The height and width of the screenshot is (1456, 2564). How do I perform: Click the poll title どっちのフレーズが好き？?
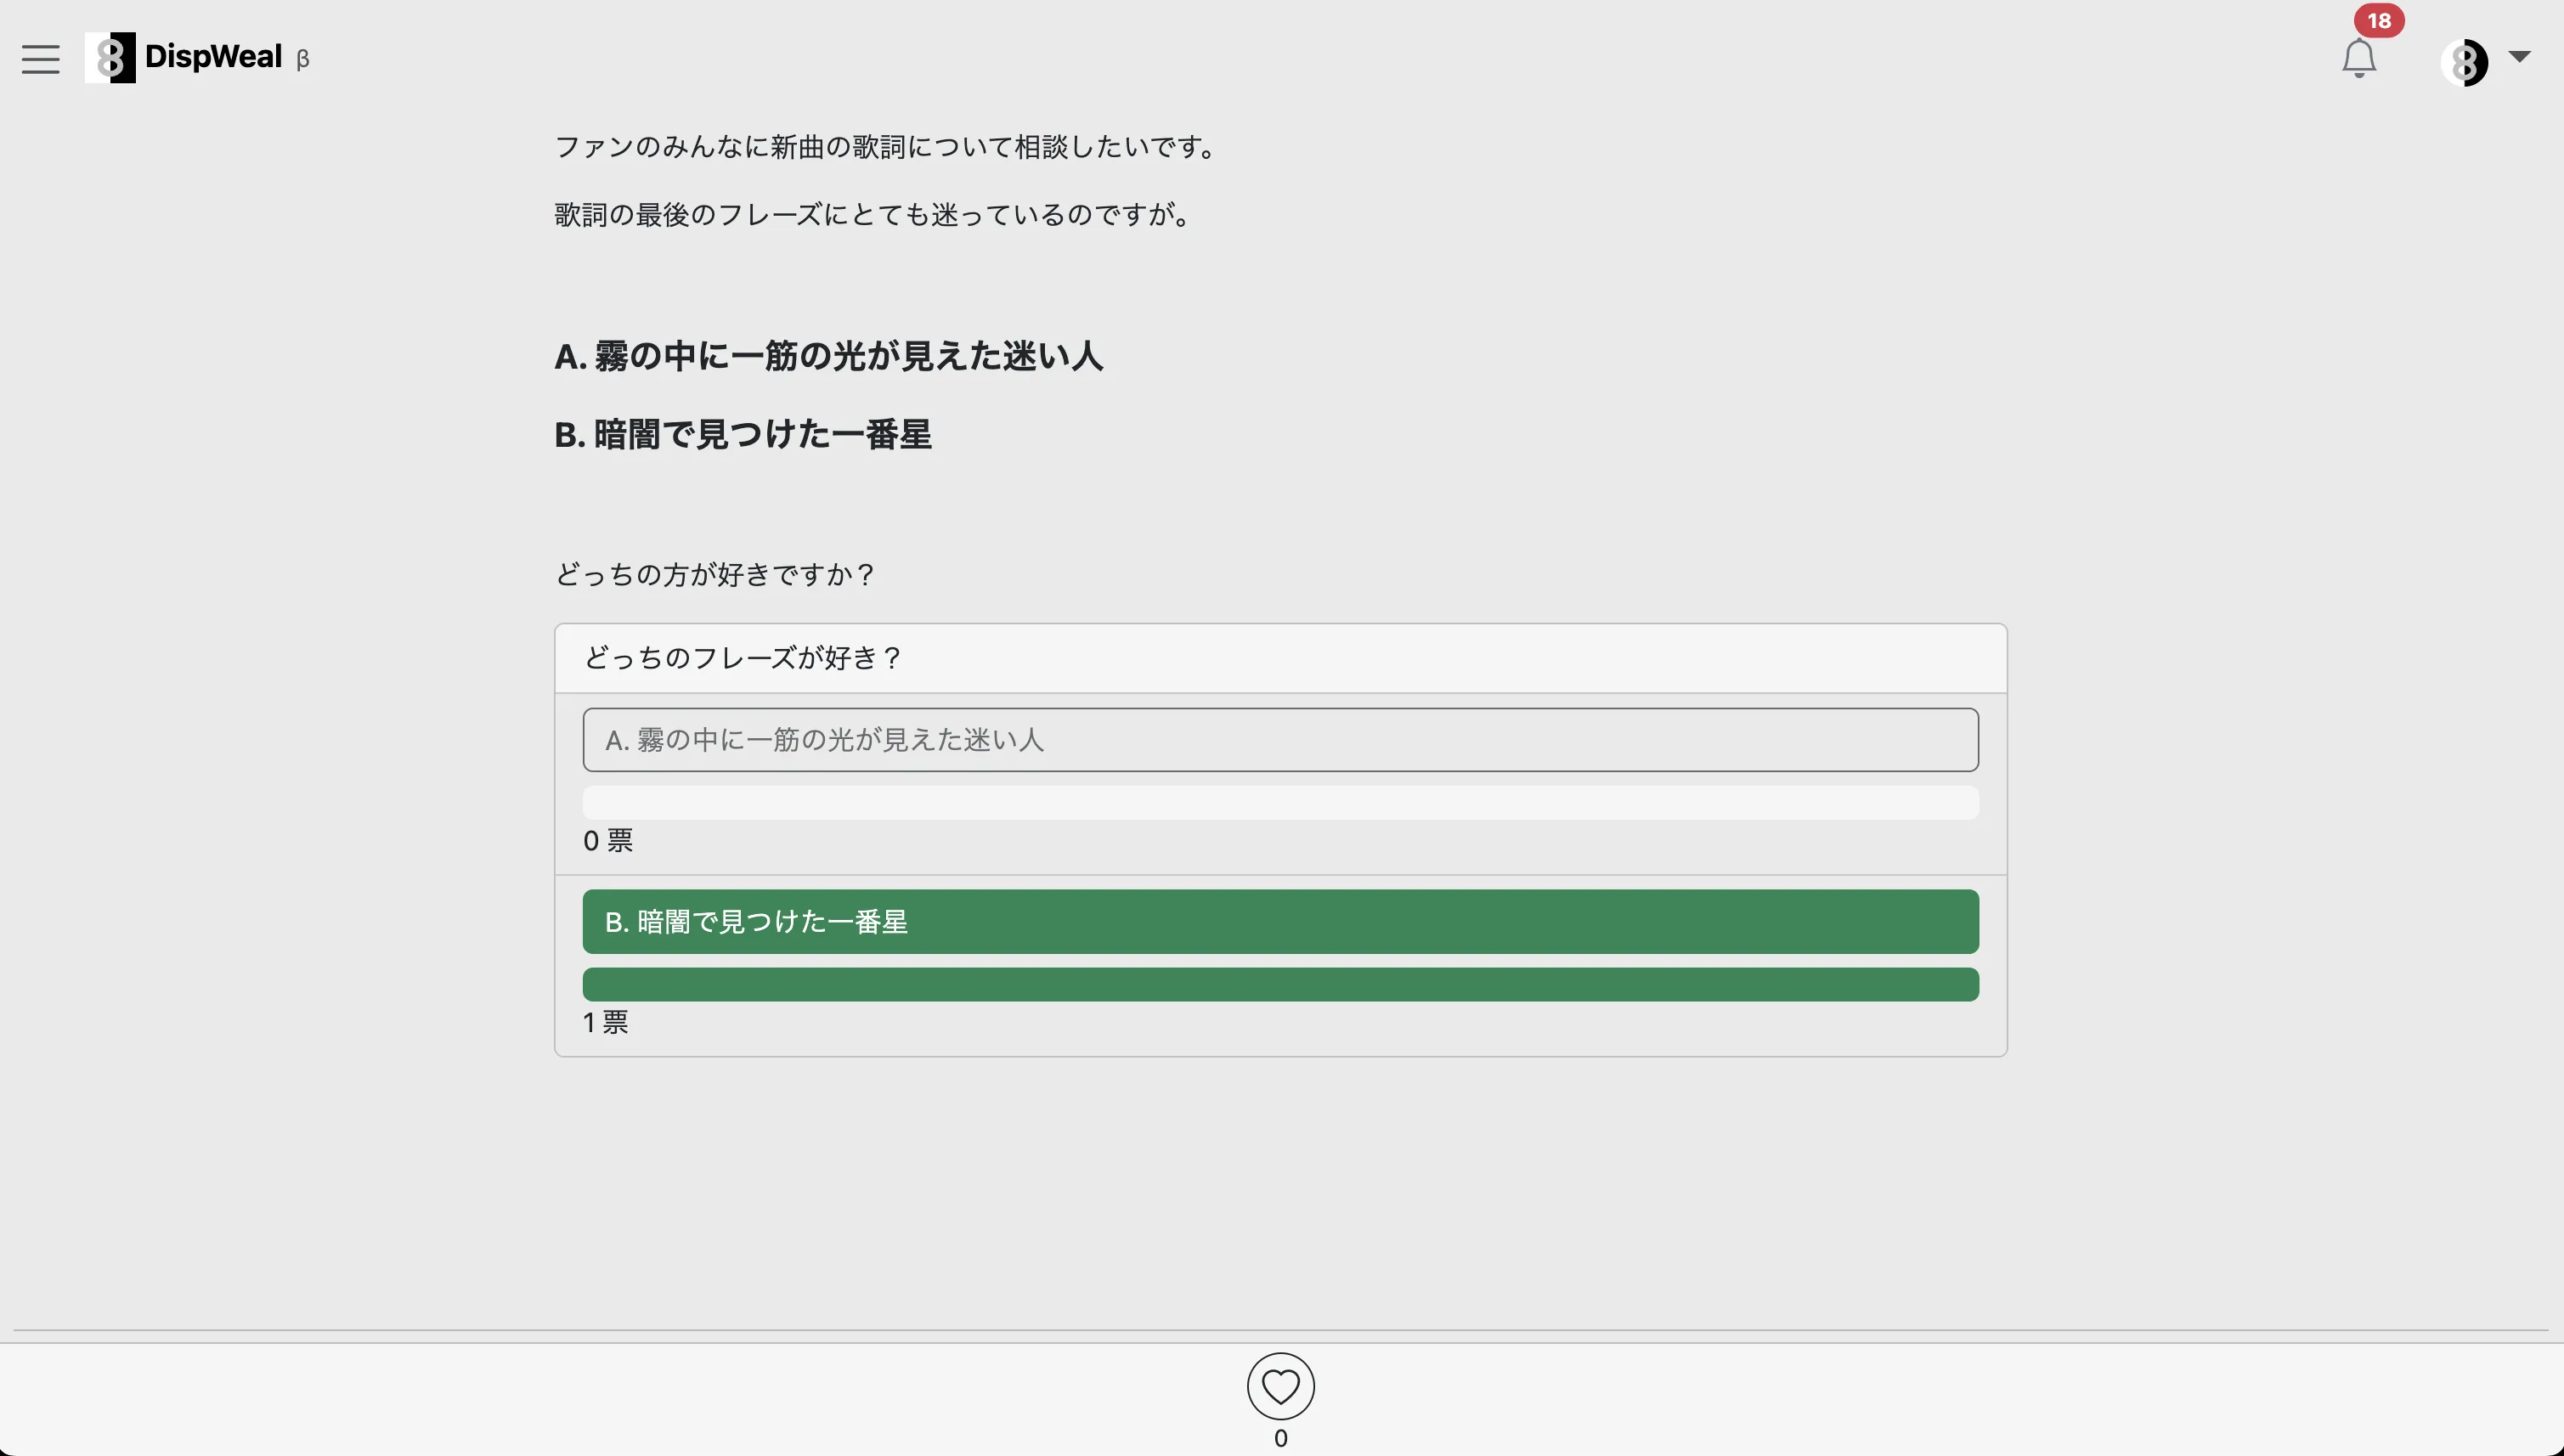(742, 658)
